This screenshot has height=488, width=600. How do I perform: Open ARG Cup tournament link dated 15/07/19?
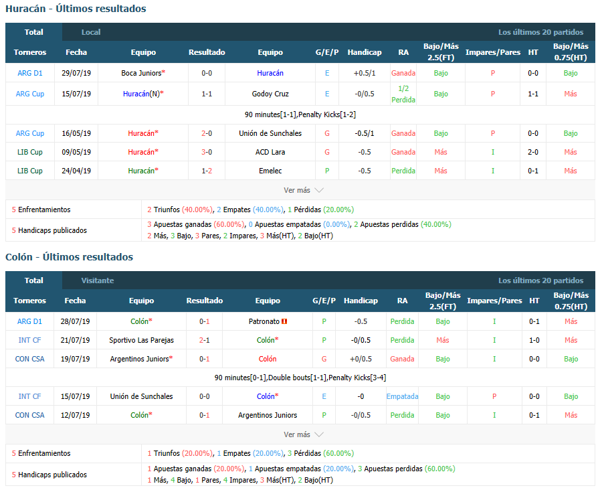point(30,94)
